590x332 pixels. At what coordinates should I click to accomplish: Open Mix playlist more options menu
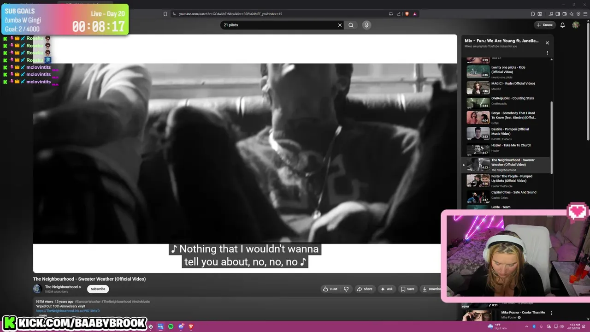[547, 53]
